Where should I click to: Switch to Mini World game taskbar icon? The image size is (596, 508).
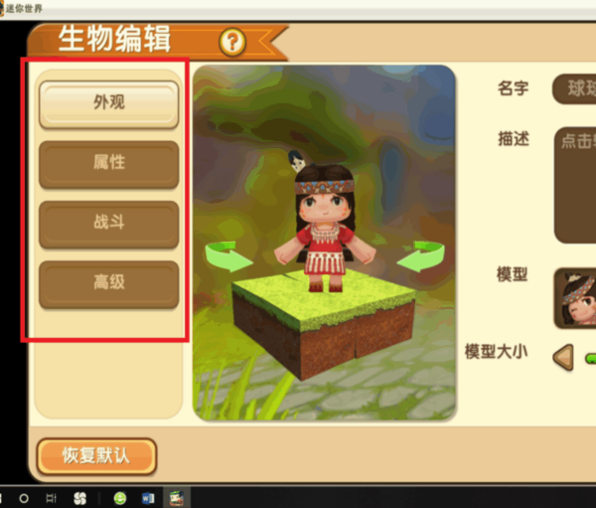[x=177, y=498]
